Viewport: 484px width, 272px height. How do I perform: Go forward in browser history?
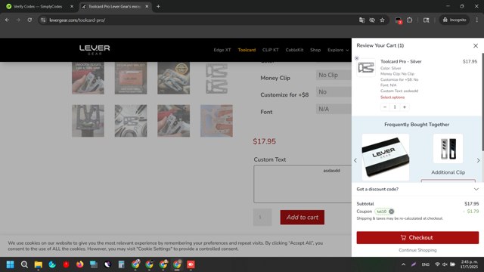tap(18, 20)
